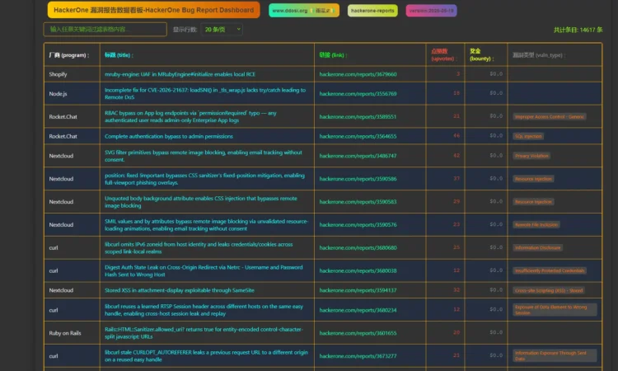Open SMIL values and by attributes title
618x371 pixels.
tap(206, 225)
